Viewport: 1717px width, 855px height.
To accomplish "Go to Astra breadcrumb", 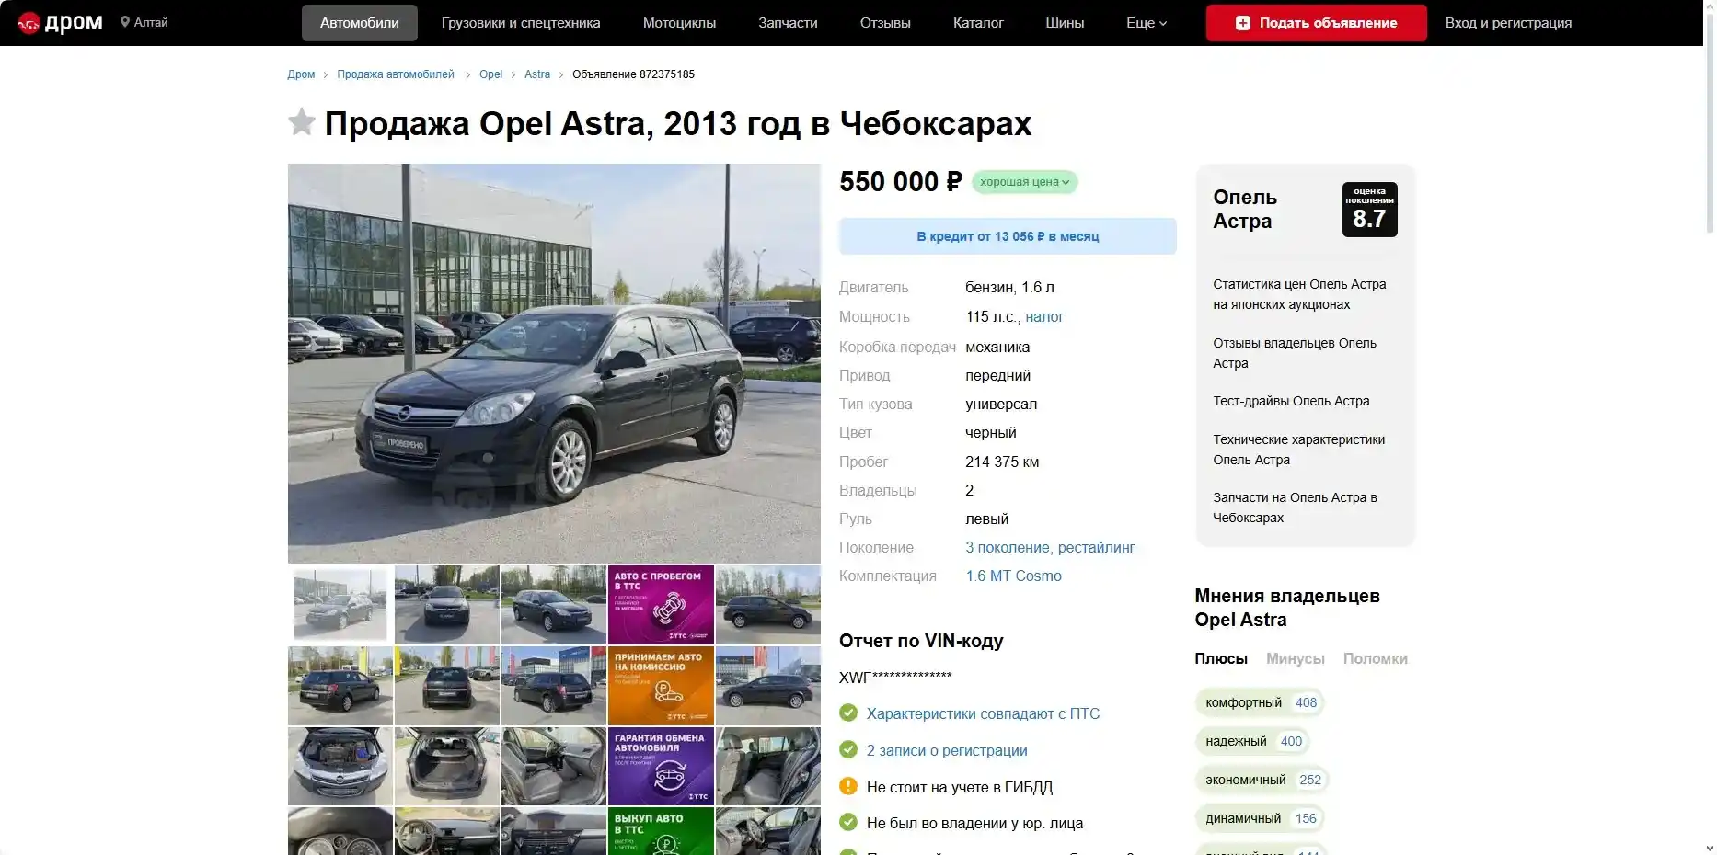I will point(537,74).
